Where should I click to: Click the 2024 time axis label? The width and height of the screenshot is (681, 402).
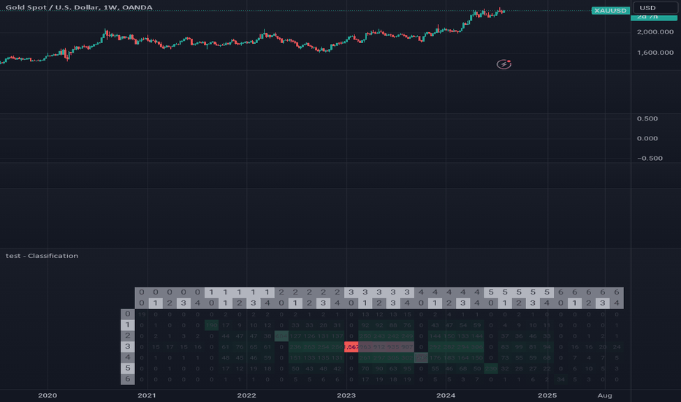[x=446, y=395]
